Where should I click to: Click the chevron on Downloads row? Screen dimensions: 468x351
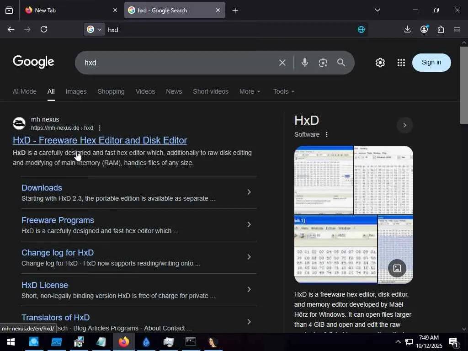click(x=249, y=192)
